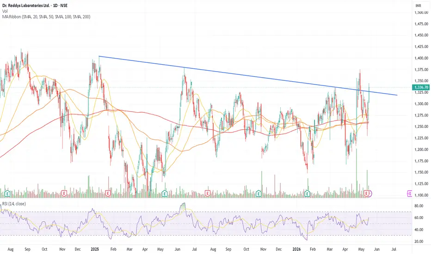Click the 1,450.00 price scale label
431x254 pixels.
[421, 35]
